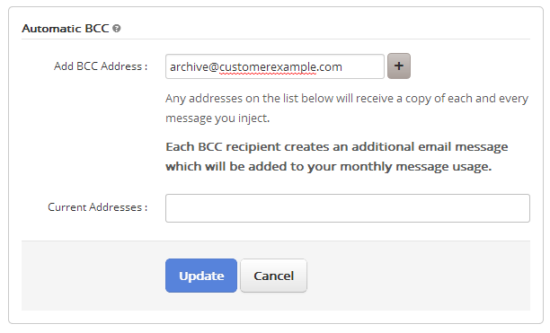Viewport: 550px width, 333px height.
Task: Click the 'message you inject.' text line
Action: pos(217,118)
